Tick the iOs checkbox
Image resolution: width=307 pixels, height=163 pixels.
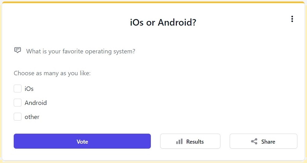[18, 89]
